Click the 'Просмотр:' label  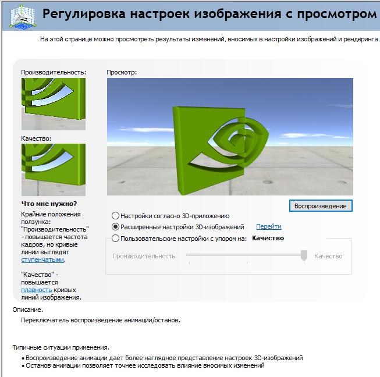122,72
